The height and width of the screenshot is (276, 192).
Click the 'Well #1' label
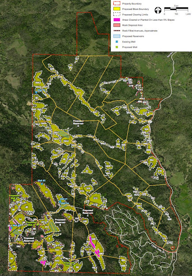pyautogui.click(x=64, y=199)
